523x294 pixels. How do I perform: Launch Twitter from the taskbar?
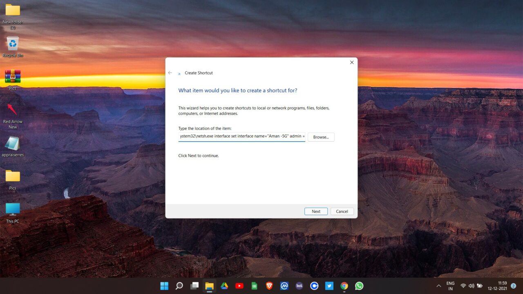pyautogui.click(x=329, y=286)
